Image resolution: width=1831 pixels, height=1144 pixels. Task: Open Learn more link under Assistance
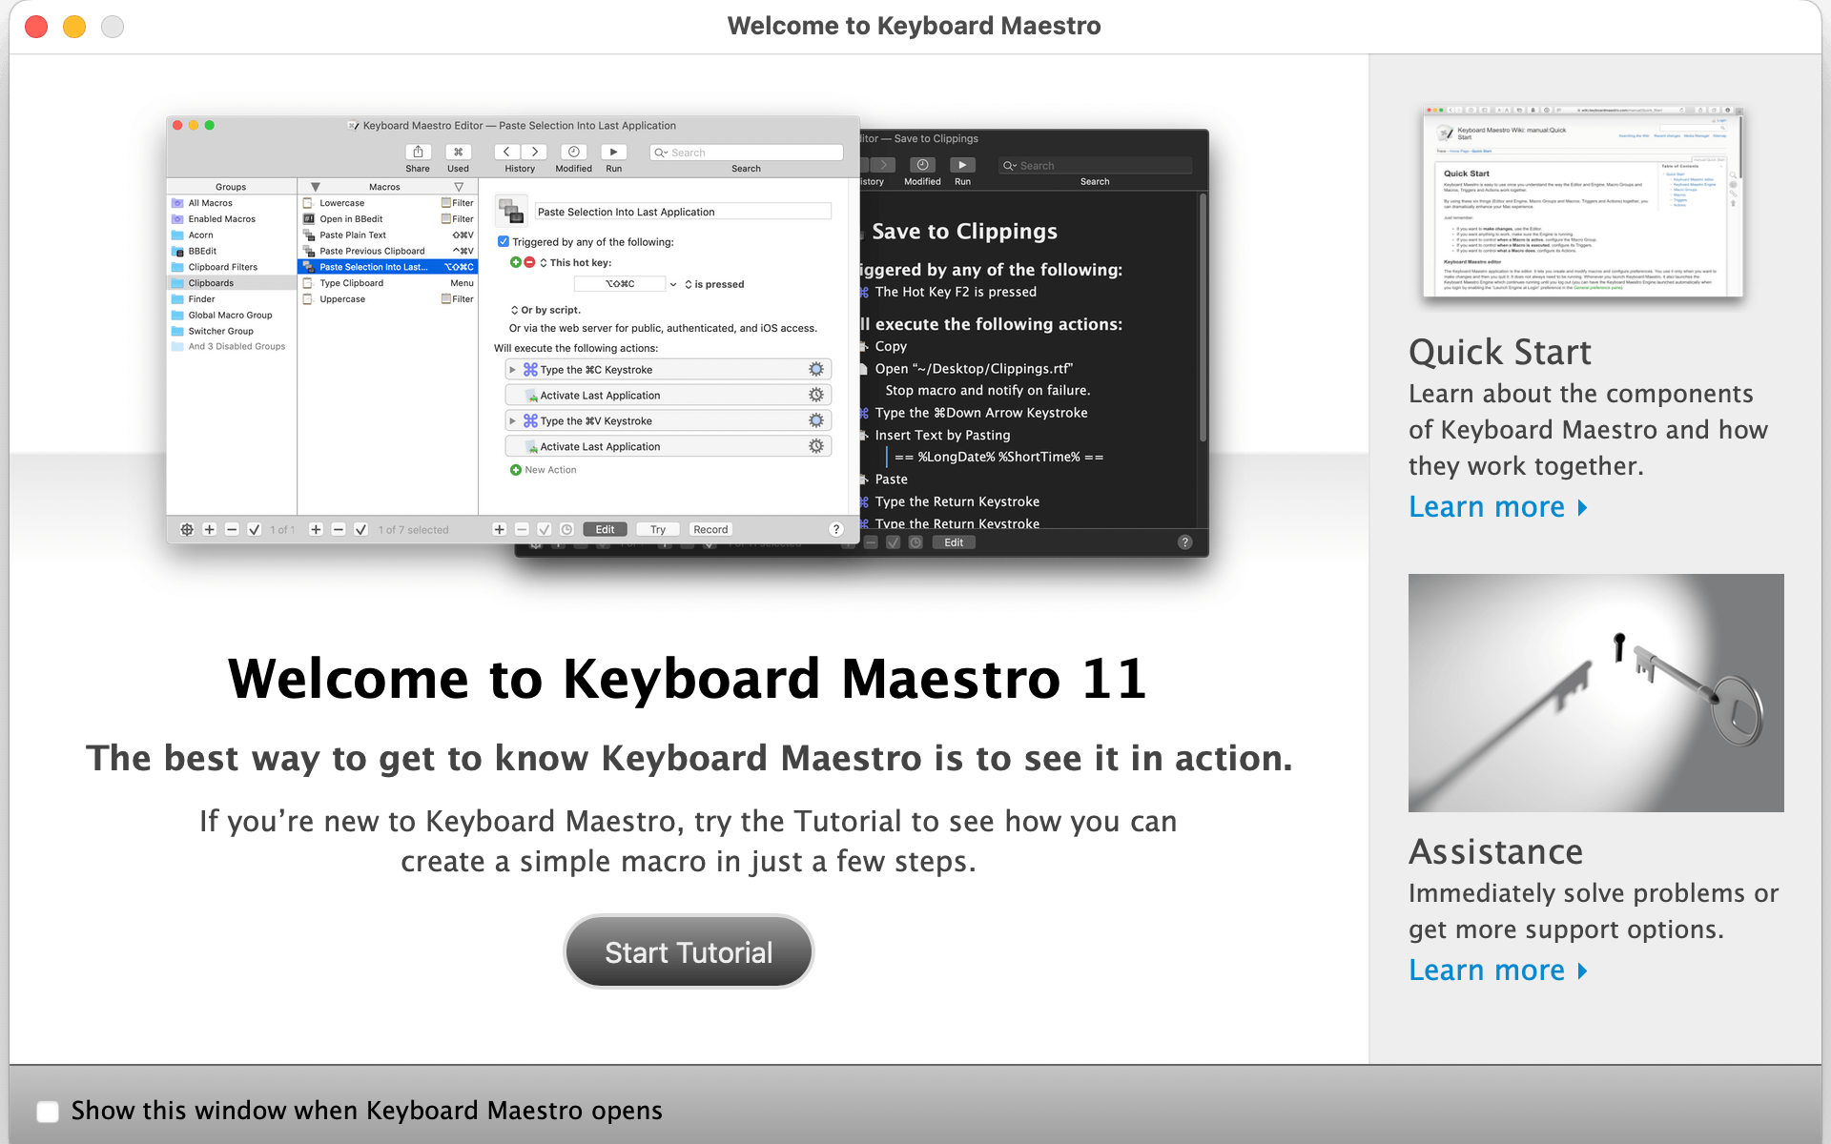pos(1497,970)
